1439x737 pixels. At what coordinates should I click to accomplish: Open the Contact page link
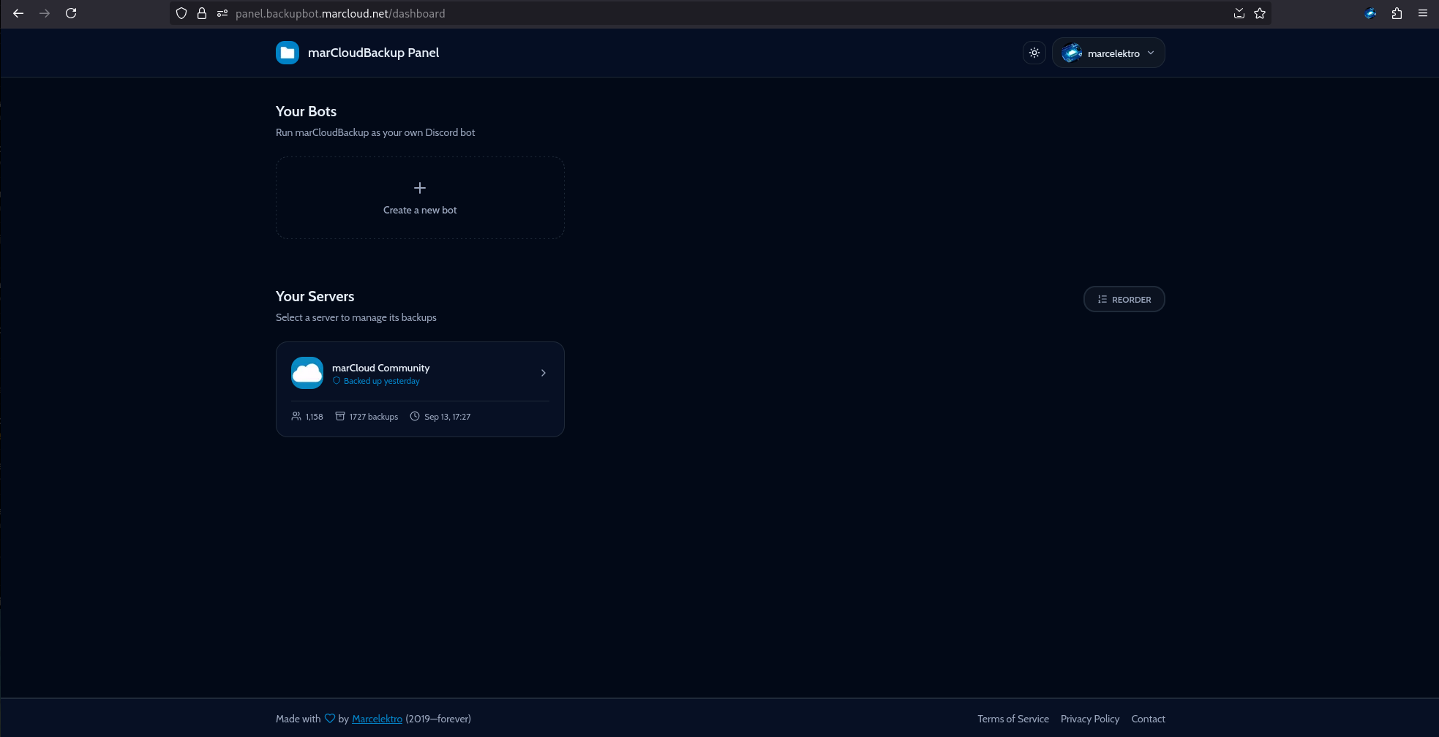point(1149,719)
